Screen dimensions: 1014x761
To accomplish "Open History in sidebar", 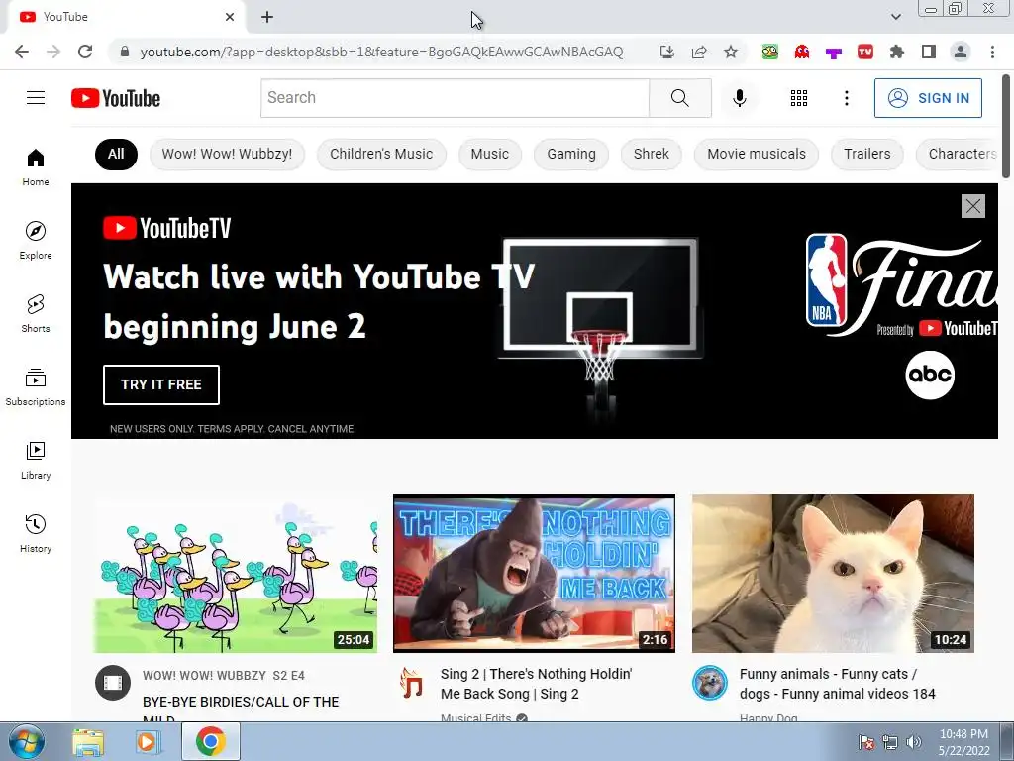I will 36,534.
